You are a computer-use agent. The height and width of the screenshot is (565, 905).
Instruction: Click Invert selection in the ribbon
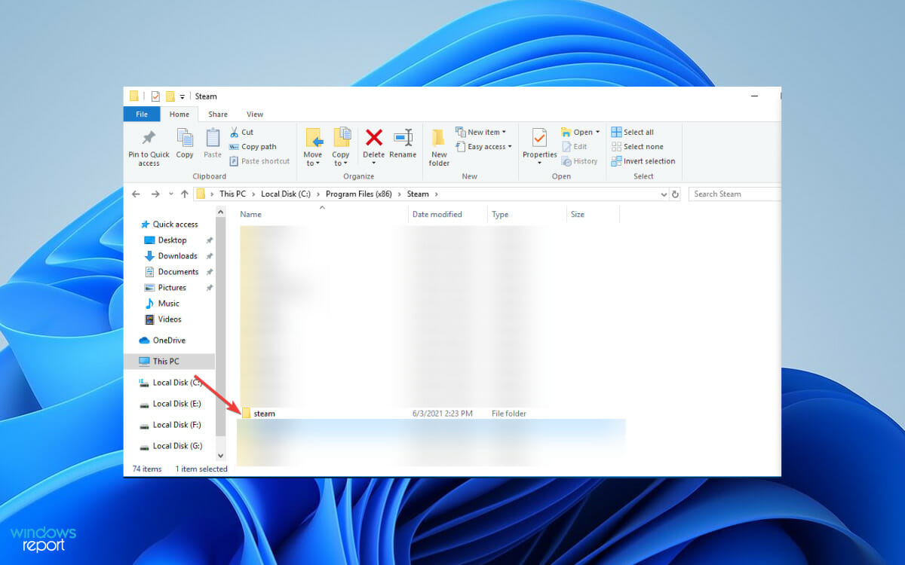pos(643,161)
